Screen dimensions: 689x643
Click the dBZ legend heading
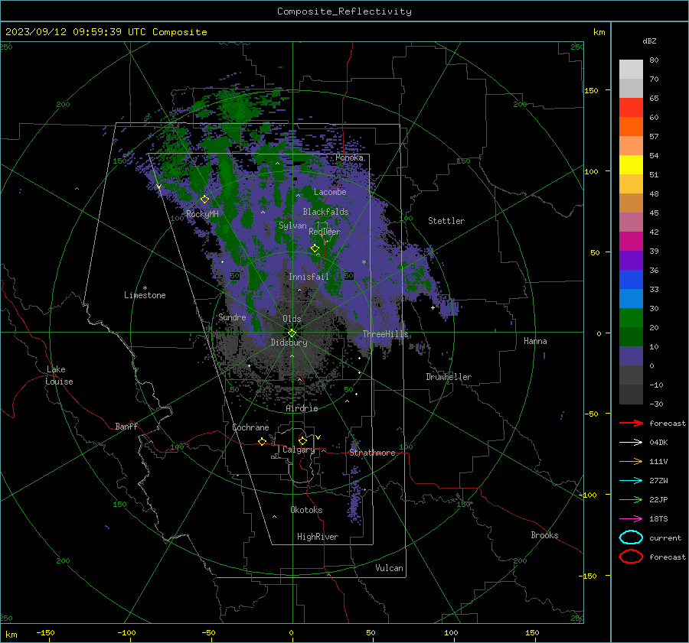(649, 41)
